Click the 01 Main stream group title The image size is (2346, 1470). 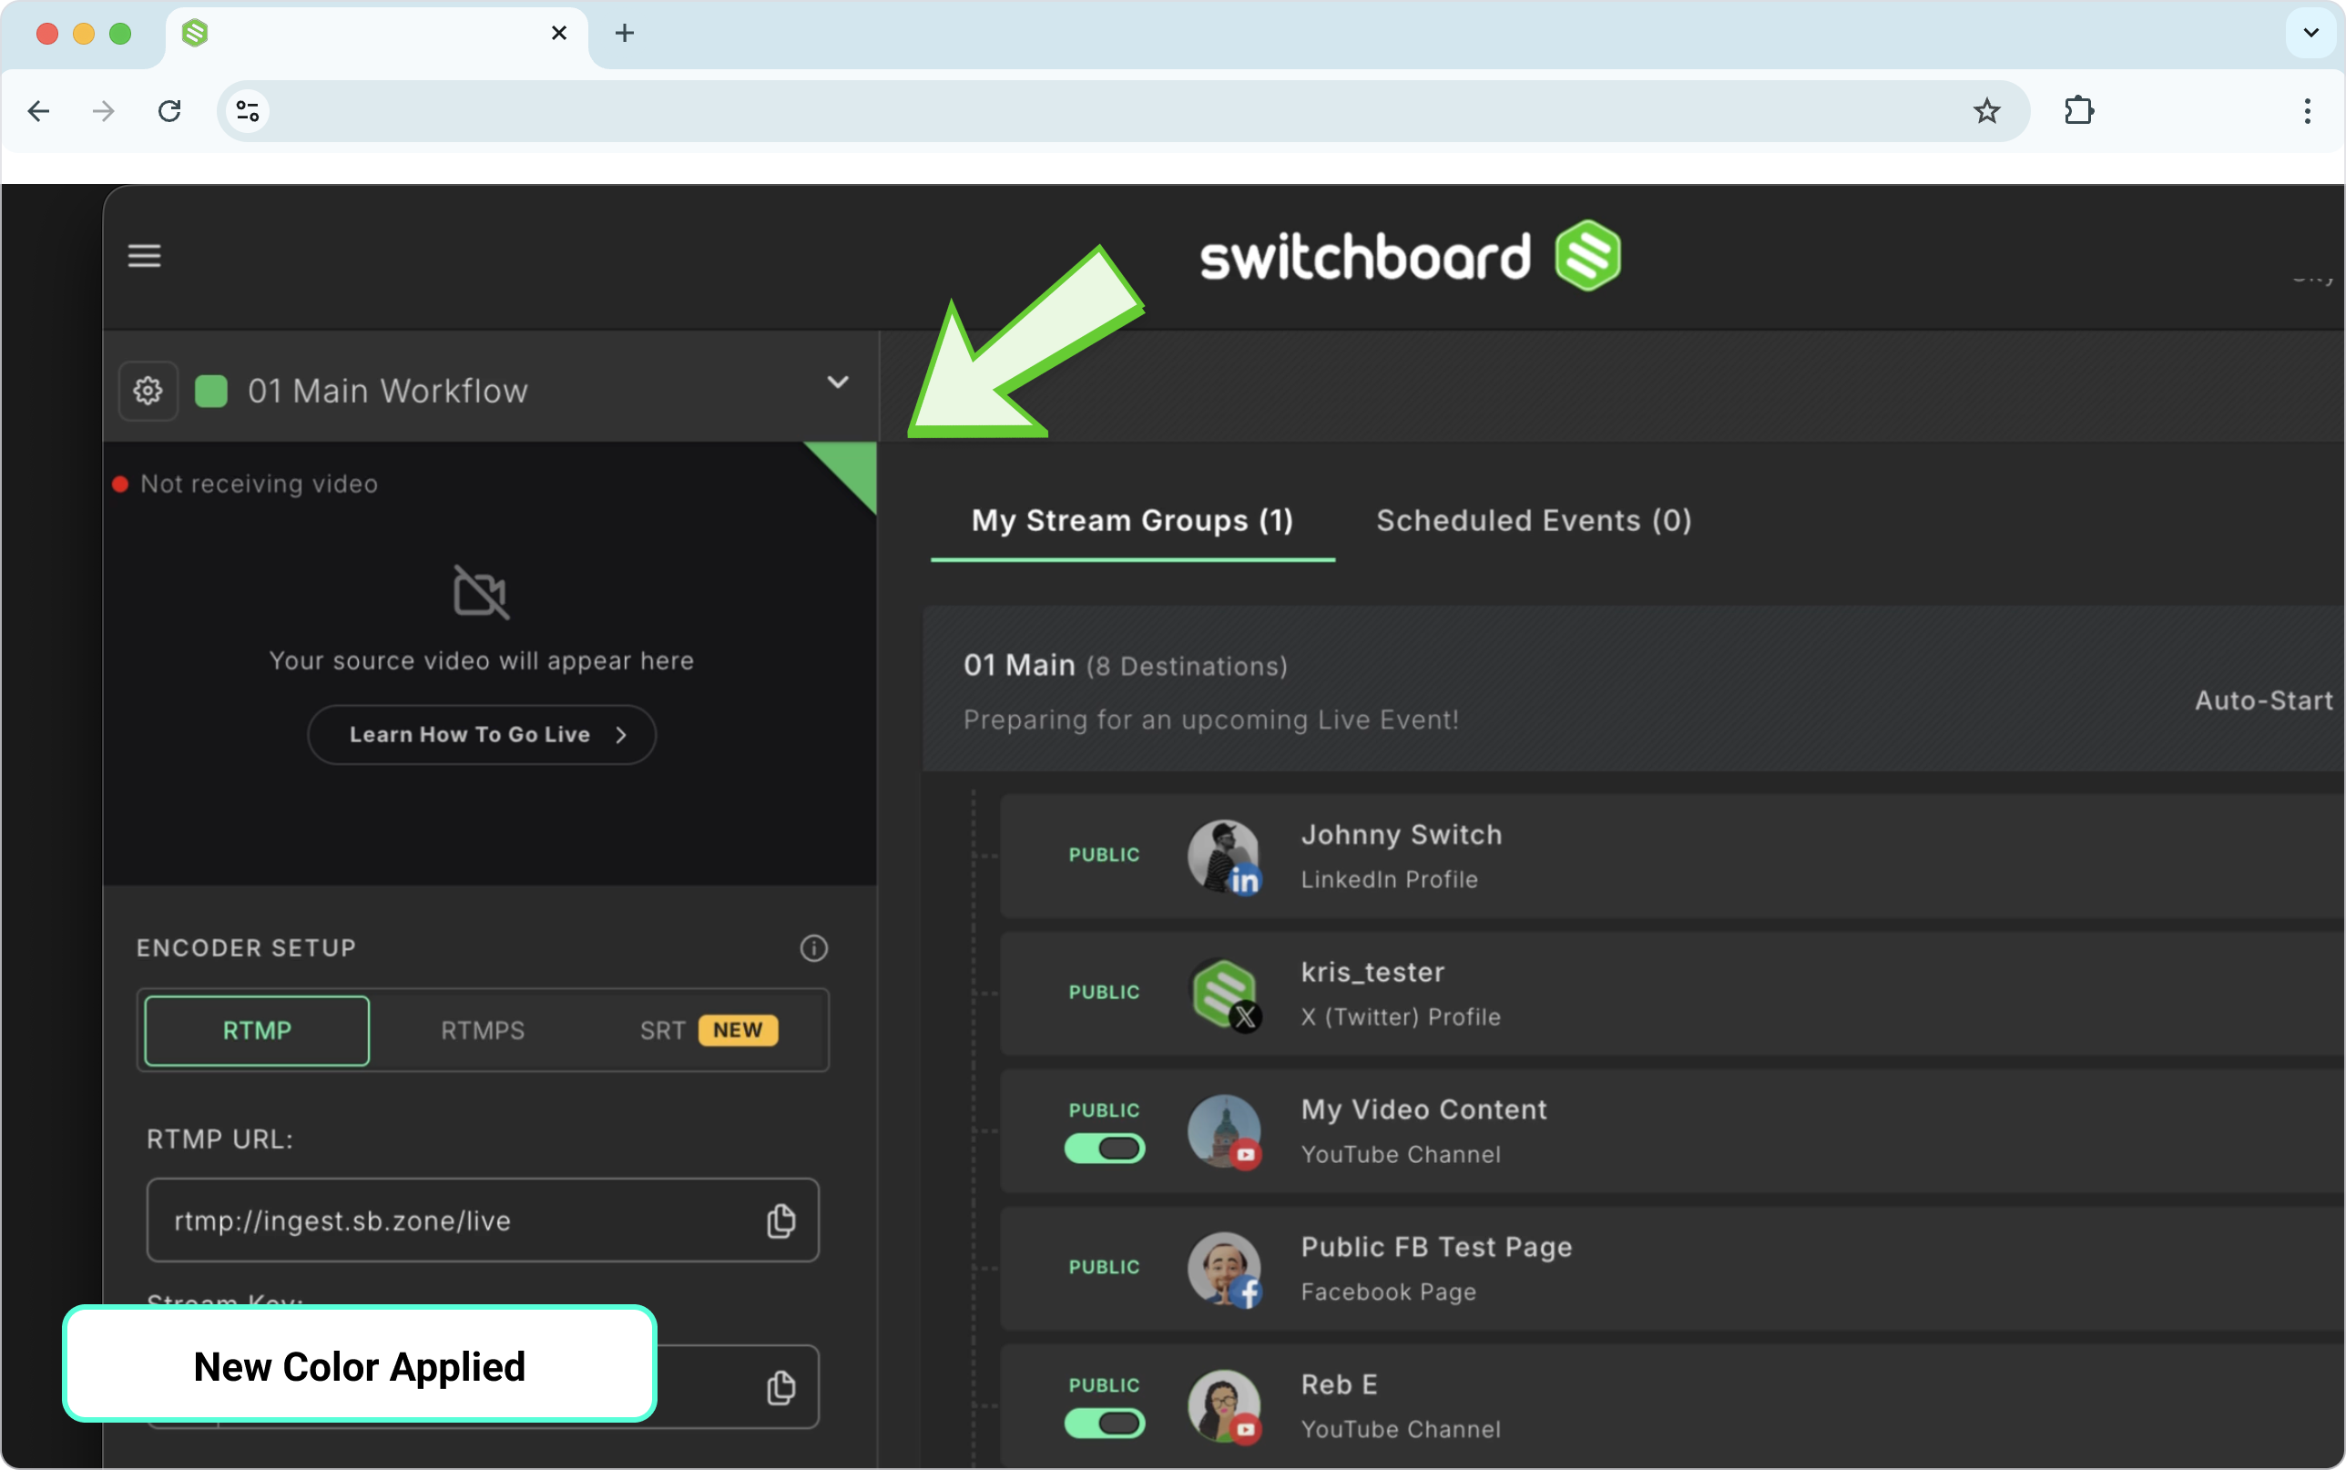pos(1018,665)
